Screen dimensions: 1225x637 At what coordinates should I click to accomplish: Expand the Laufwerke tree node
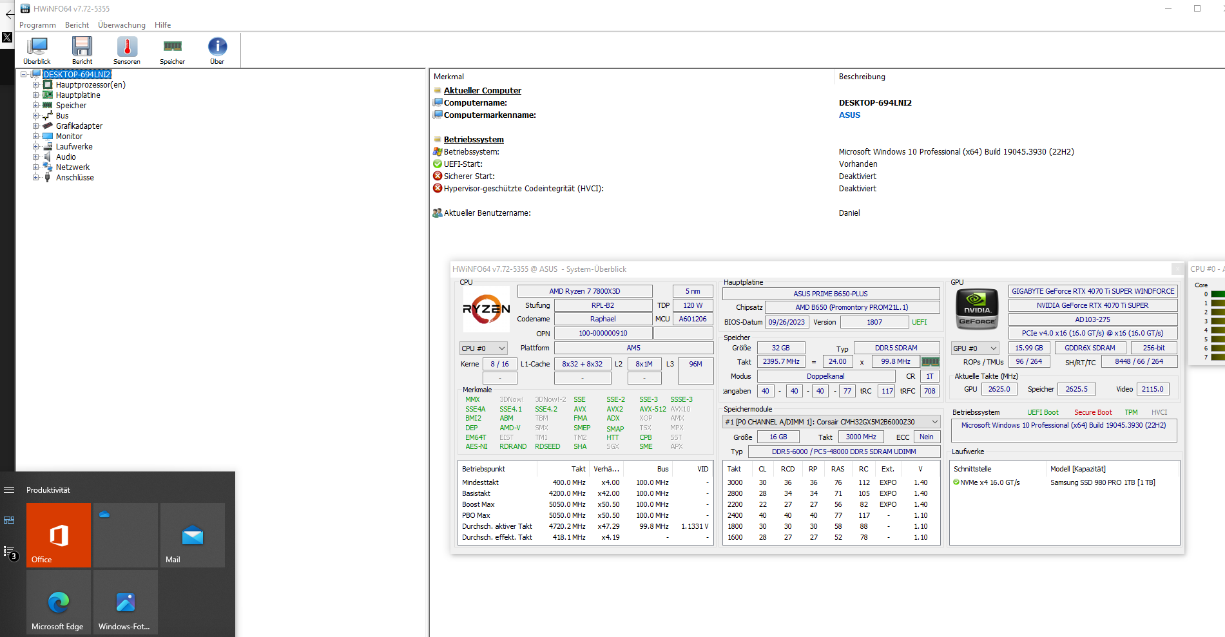(36, 146)
